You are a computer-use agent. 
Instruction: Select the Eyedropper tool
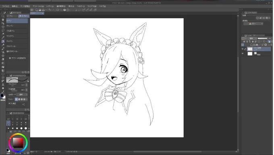coord(3,38)
